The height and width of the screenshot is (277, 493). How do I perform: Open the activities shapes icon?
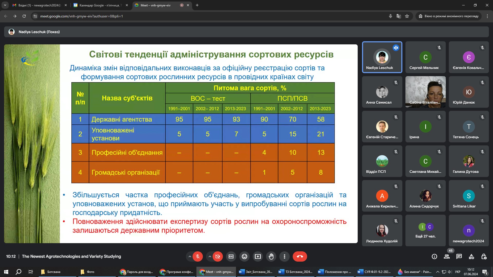pos(471,256)
